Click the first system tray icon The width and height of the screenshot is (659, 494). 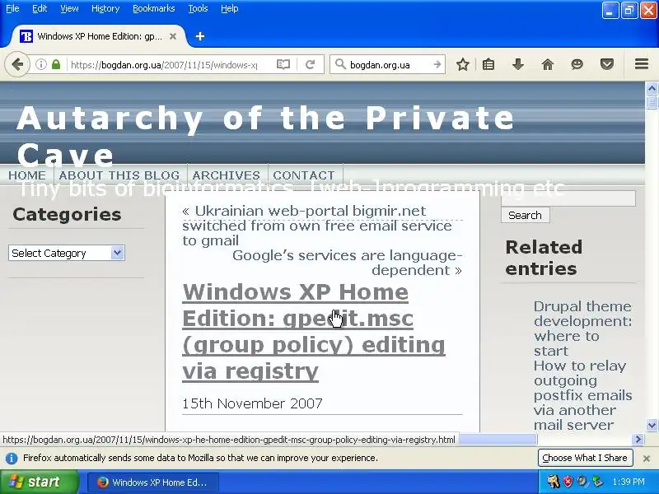[553, 482]
